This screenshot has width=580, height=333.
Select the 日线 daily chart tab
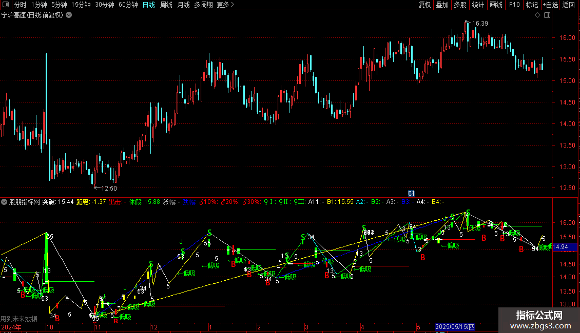coord(149,5)
